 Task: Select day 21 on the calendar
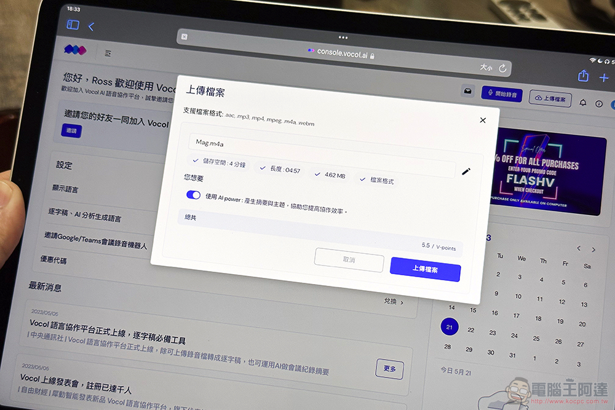pyautogui.click(x=450, y=327)
